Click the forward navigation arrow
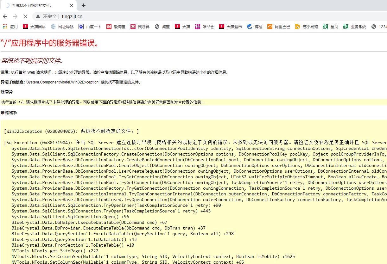Image resolution: width=387 pixels, height=264 pixels. coord(15,16)
